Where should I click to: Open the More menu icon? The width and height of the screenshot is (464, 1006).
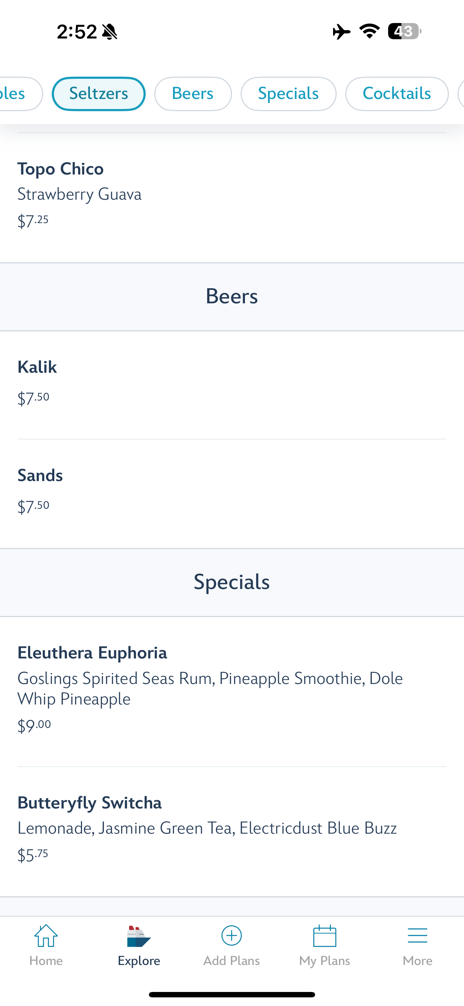click(x=418, y=936)
